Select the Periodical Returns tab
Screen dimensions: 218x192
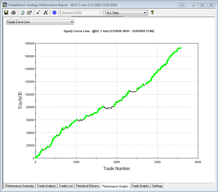coord(87,186)
